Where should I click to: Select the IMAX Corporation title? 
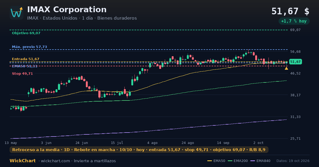pos(67,10)
